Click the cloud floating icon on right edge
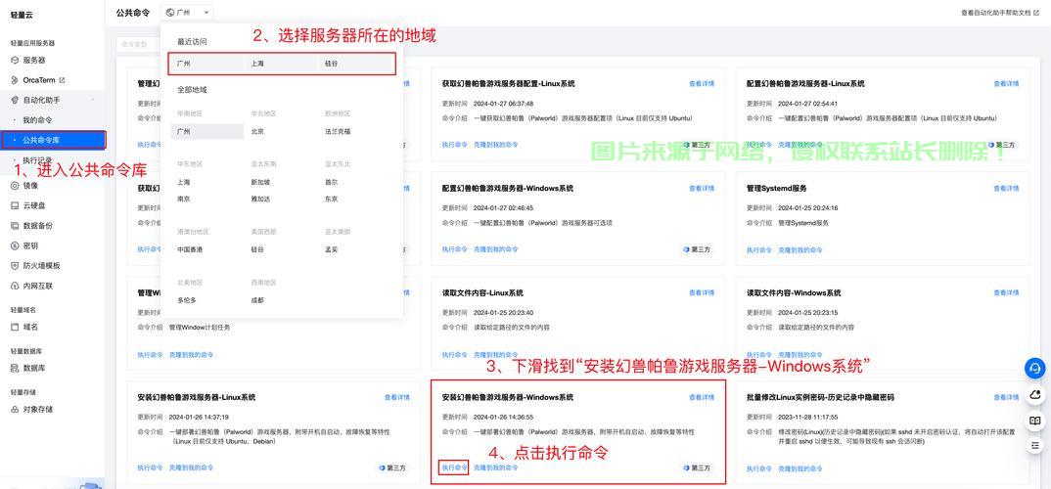The image size is (1051, 489). 1035,395
